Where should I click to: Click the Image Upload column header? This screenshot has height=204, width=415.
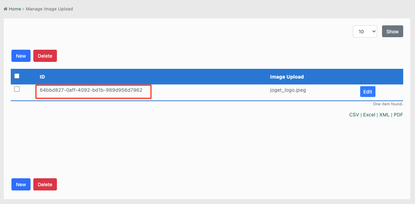[287, 77]
